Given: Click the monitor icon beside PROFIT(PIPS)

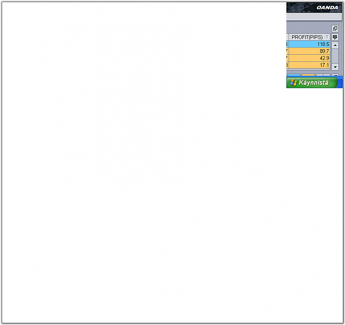Looking at the screenshot, I should 335,37.
